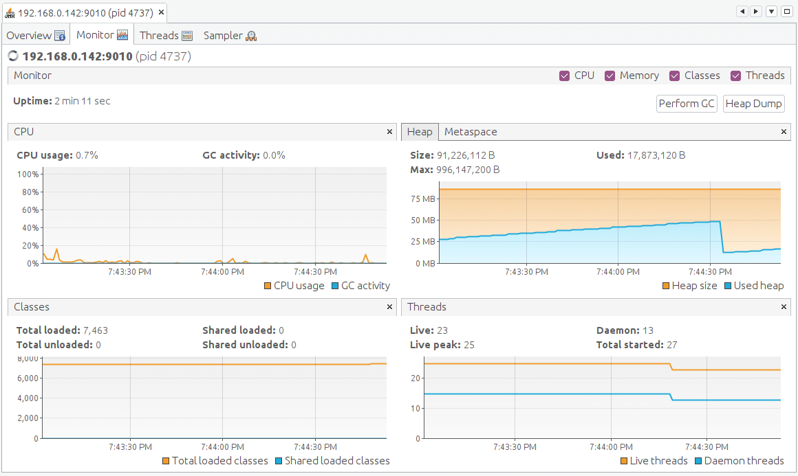Switch to the Overview tab
The height and width of the screenshot is (476, 798).
point(35,35)
